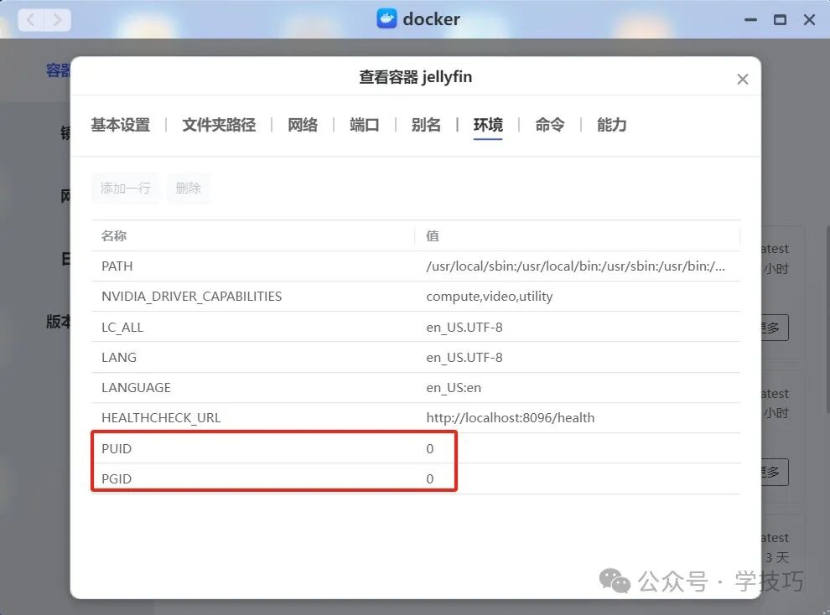Click the 添加一行 button
This screenshot has width=830, height=615.
[x=126, y=188]
